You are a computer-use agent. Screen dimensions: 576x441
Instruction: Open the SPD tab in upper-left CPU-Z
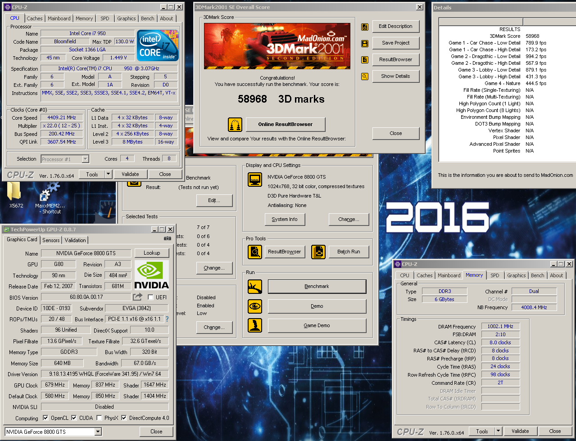[x=105, y=18]
